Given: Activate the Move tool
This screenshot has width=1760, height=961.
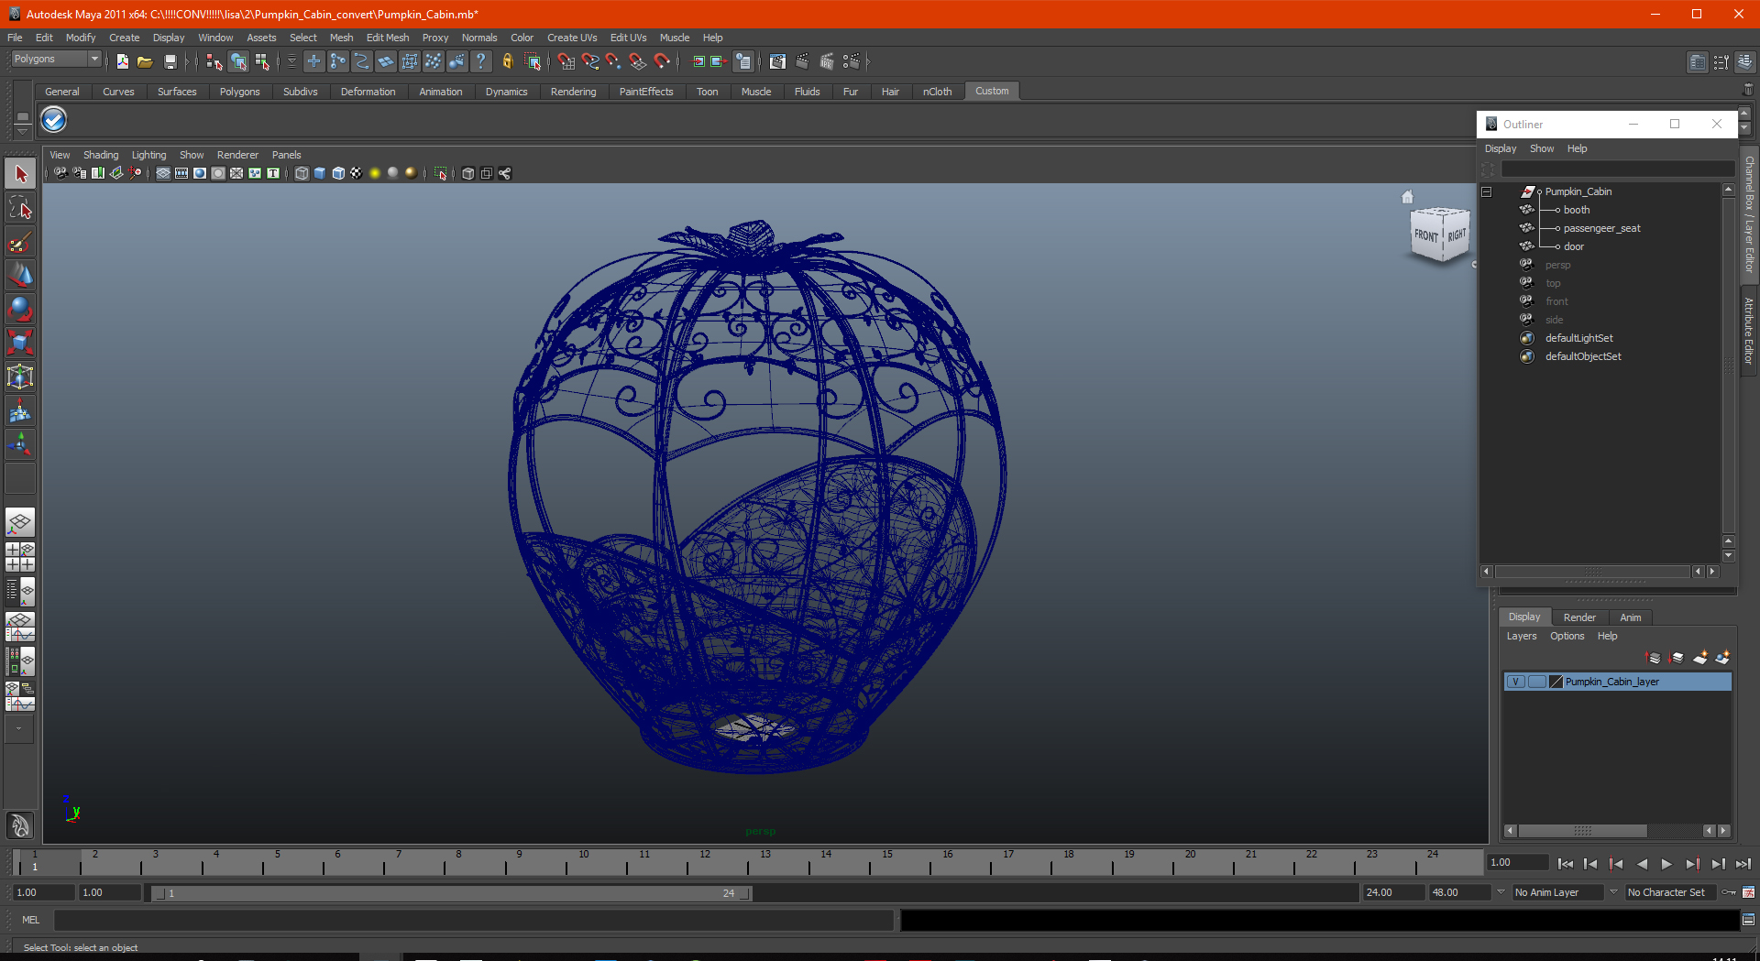Looking at the screenshot, I should [20, 276].
